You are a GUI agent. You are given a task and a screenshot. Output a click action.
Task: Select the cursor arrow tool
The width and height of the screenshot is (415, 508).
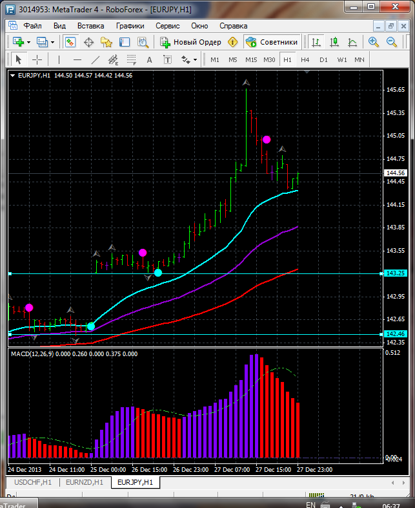18,59
